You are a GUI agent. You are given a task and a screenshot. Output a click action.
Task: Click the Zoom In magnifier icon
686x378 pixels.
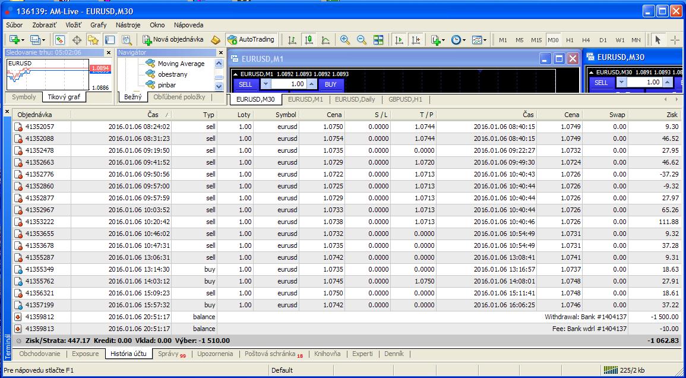(x=344, y=40)
